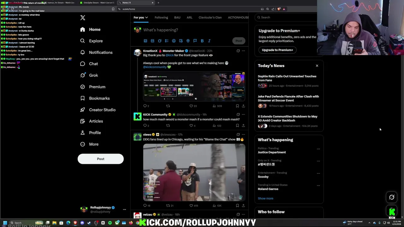Click the X logo in the sidebar
The height and width of the screenshot is (227, 404).
83,18
